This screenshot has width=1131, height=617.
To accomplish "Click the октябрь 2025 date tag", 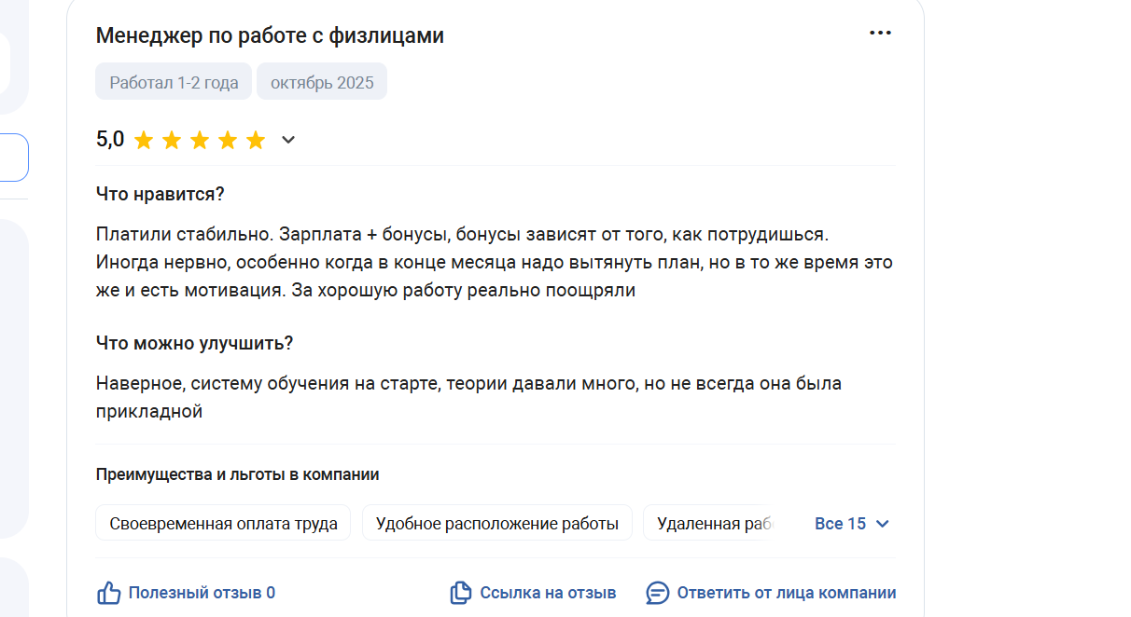I will coord(322,82).
